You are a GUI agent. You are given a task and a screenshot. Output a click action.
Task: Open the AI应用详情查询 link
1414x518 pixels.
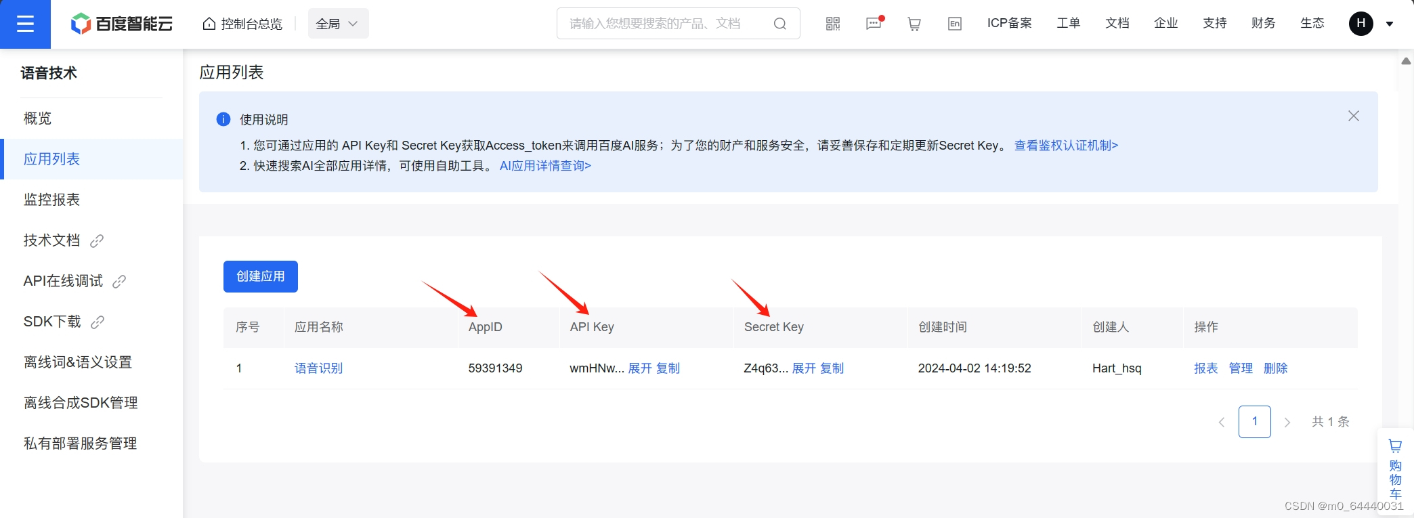click(545, 166)
